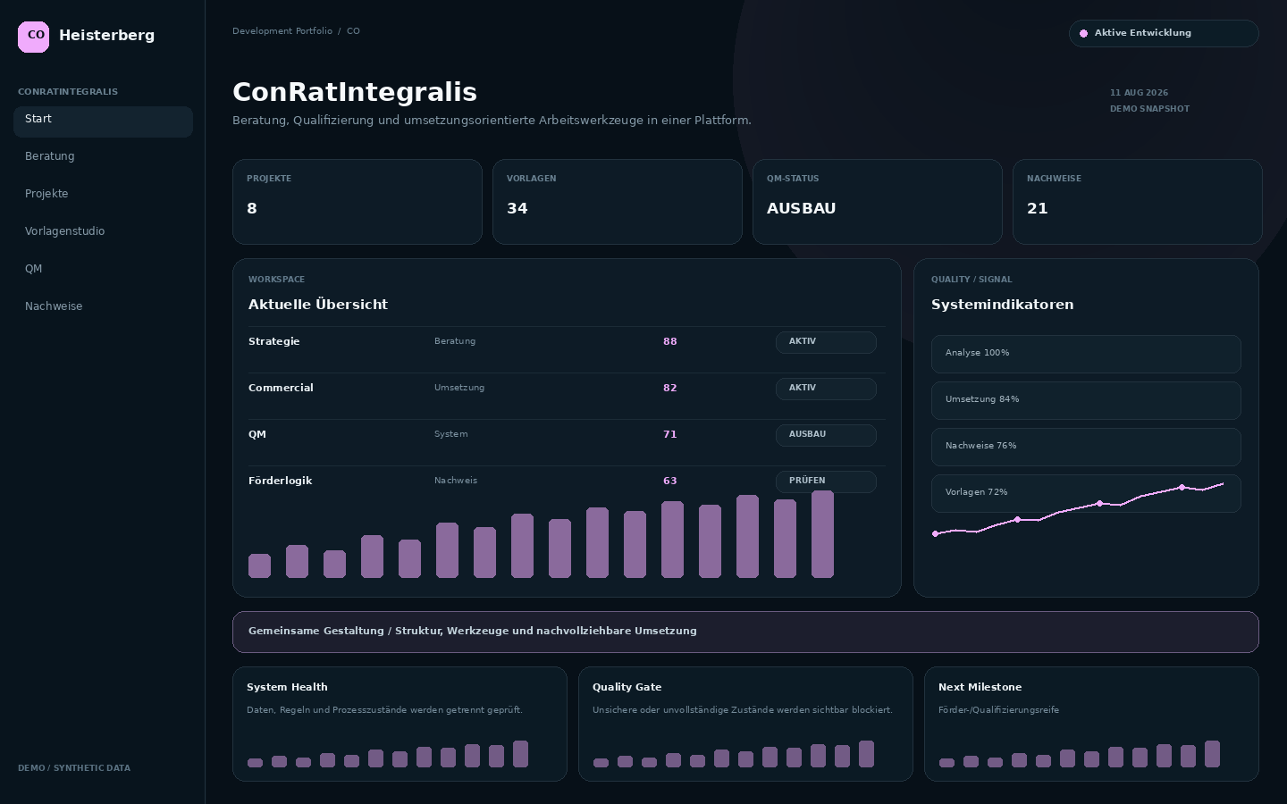Click the Gemeinsame Gestaltung banner
This screenshot has width=1287, height=804.
(745, 632)
